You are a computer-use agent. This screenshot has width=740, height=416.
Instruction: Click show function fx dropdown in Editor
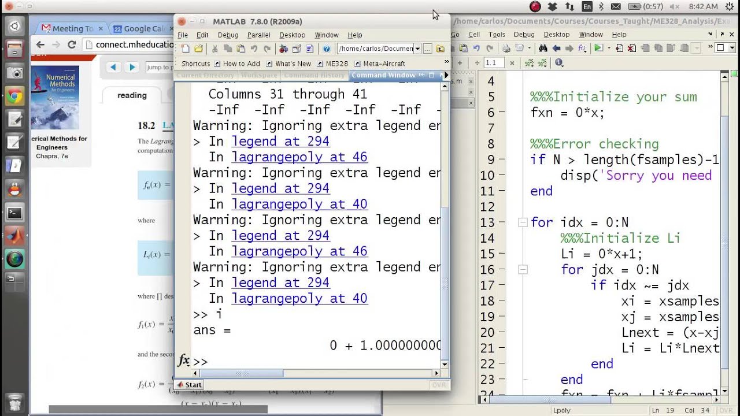coord(582,49)
